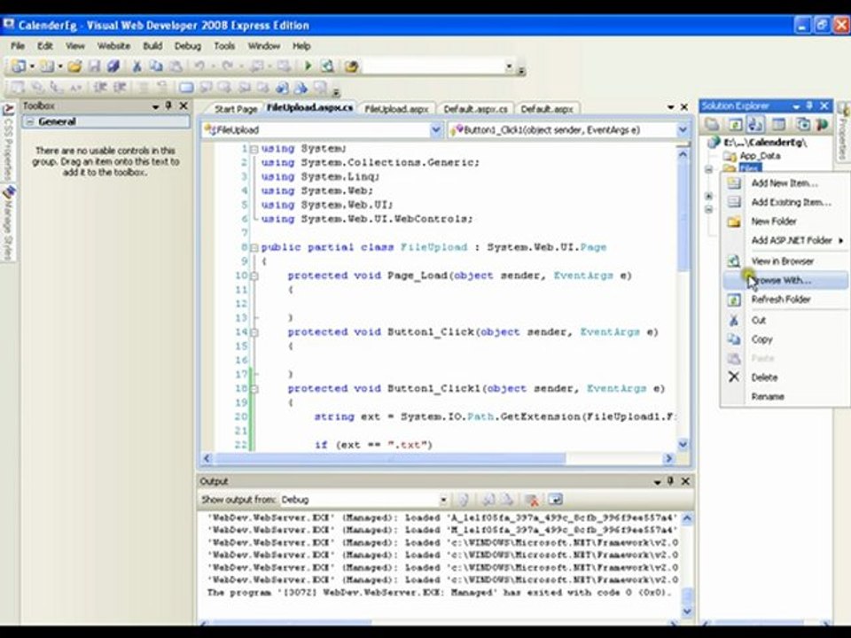Switch to the Start Page tab
This screenshot has width=851, height=638.
(x=236, y=109)
